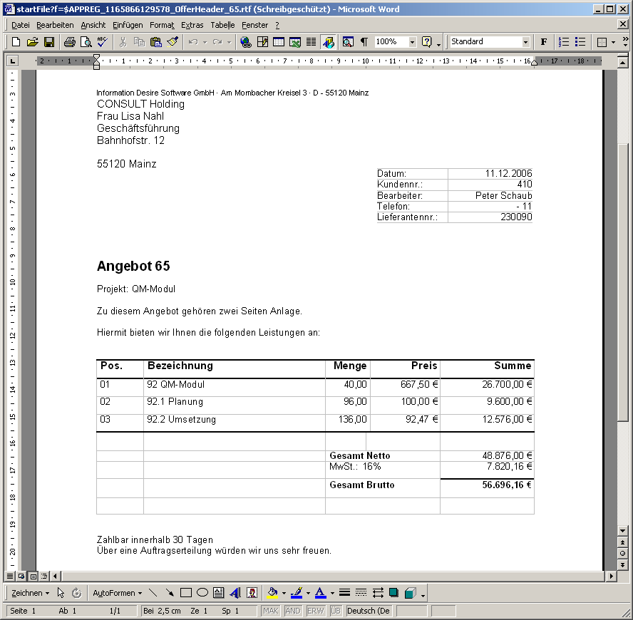633x620 pixels.
Task: Toggle the Drawing toolbar button
Action: click(328, 42)
